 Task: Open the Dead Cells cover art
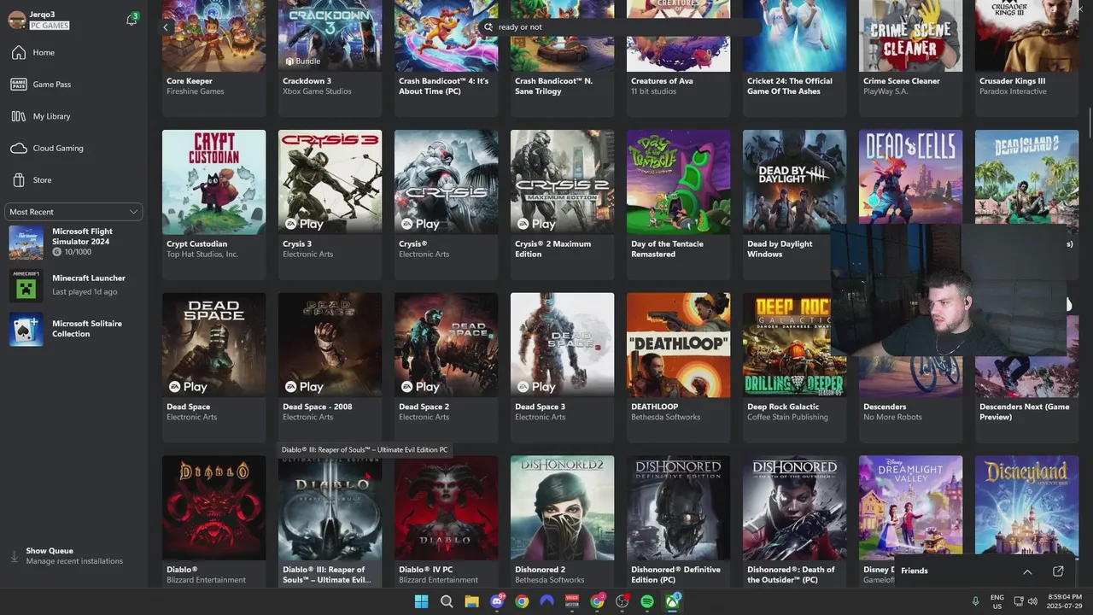910,176
